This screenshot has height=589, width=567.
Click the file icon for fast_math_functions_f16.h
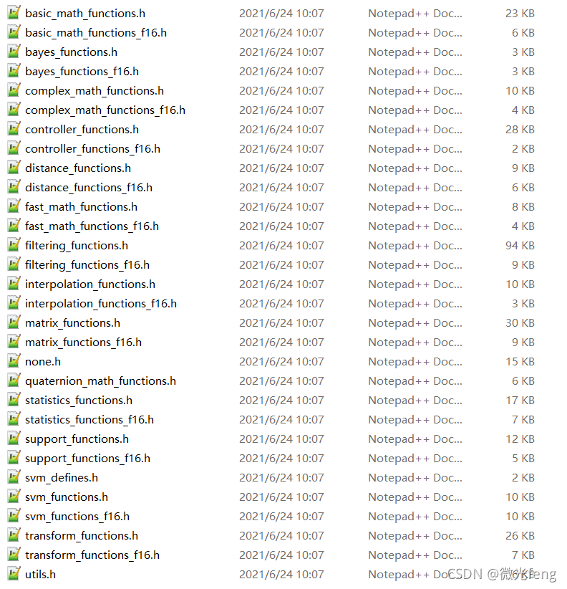pyautogui.click(x=14, y=226)
